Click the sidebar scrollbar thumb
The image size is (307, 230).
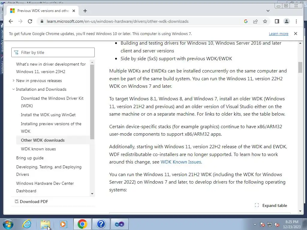pos(92,102)
